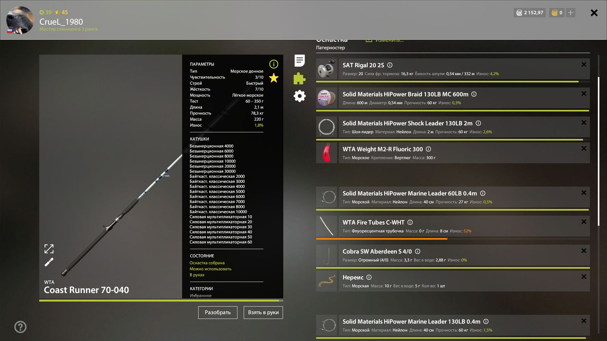
Task: Select the HiPower Braid line thumbnail
Action: [x=327, y=98]
